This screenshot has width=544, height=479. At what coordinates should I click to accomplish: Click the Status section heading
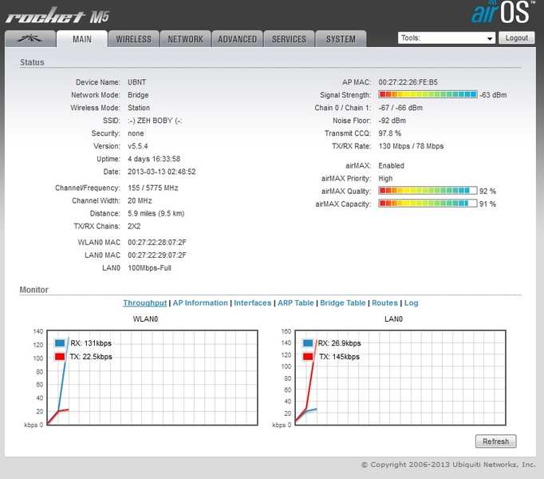[x=32, y=62]
